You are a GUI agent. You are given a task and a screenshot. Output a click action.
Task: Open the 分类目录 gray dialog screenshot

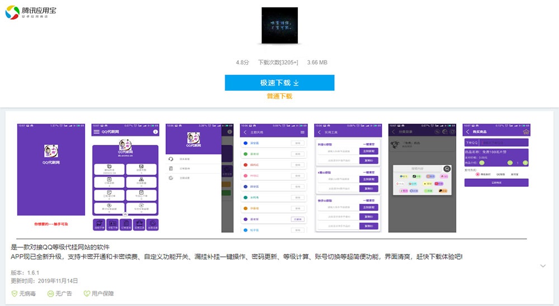coord(422,177)
